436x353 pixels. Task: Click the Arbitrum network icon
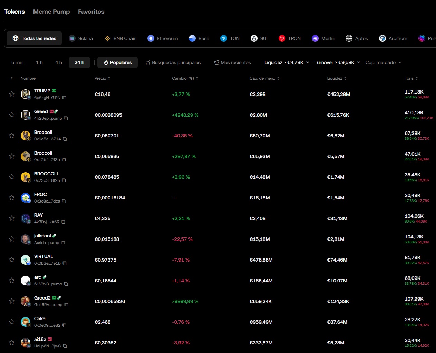point(382,38)
